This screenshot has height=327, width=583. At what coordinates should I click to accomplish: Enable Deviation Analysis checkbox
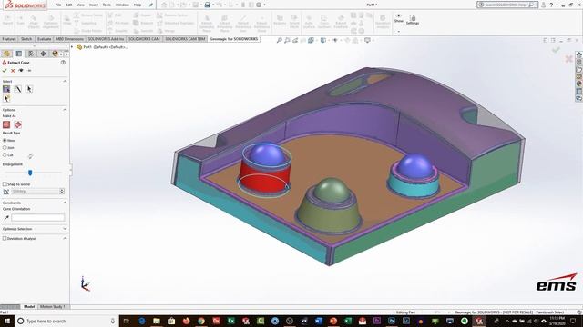click(x=5, y=238)
